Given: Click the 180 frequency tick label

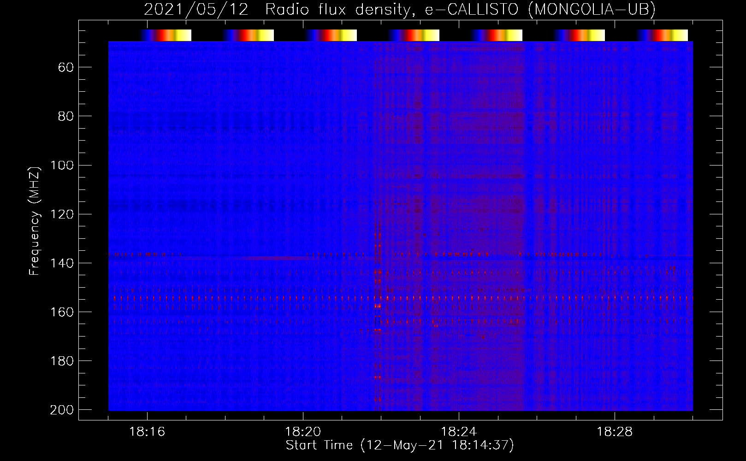Looking at the screenshot, I should (x=62, y=361).
